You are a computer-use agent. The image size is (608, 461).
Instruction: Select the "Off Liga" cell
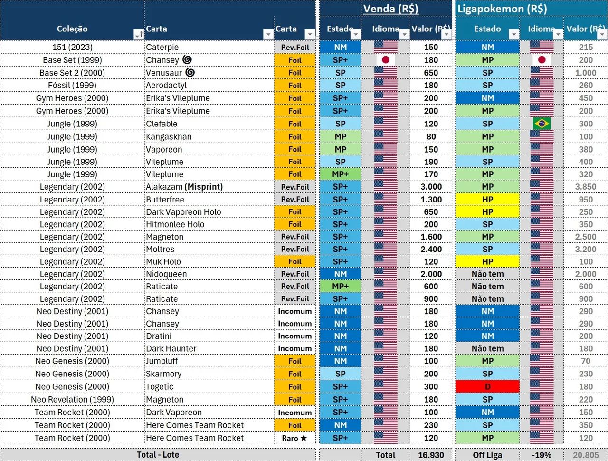pyautogui.click(x=487, y=455)
